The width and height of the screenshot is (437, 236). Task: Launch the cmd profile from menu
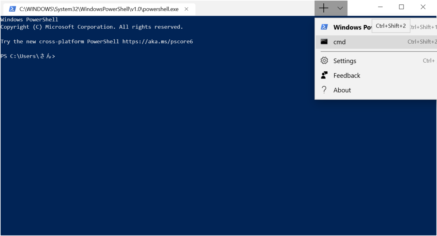(376, 42)
